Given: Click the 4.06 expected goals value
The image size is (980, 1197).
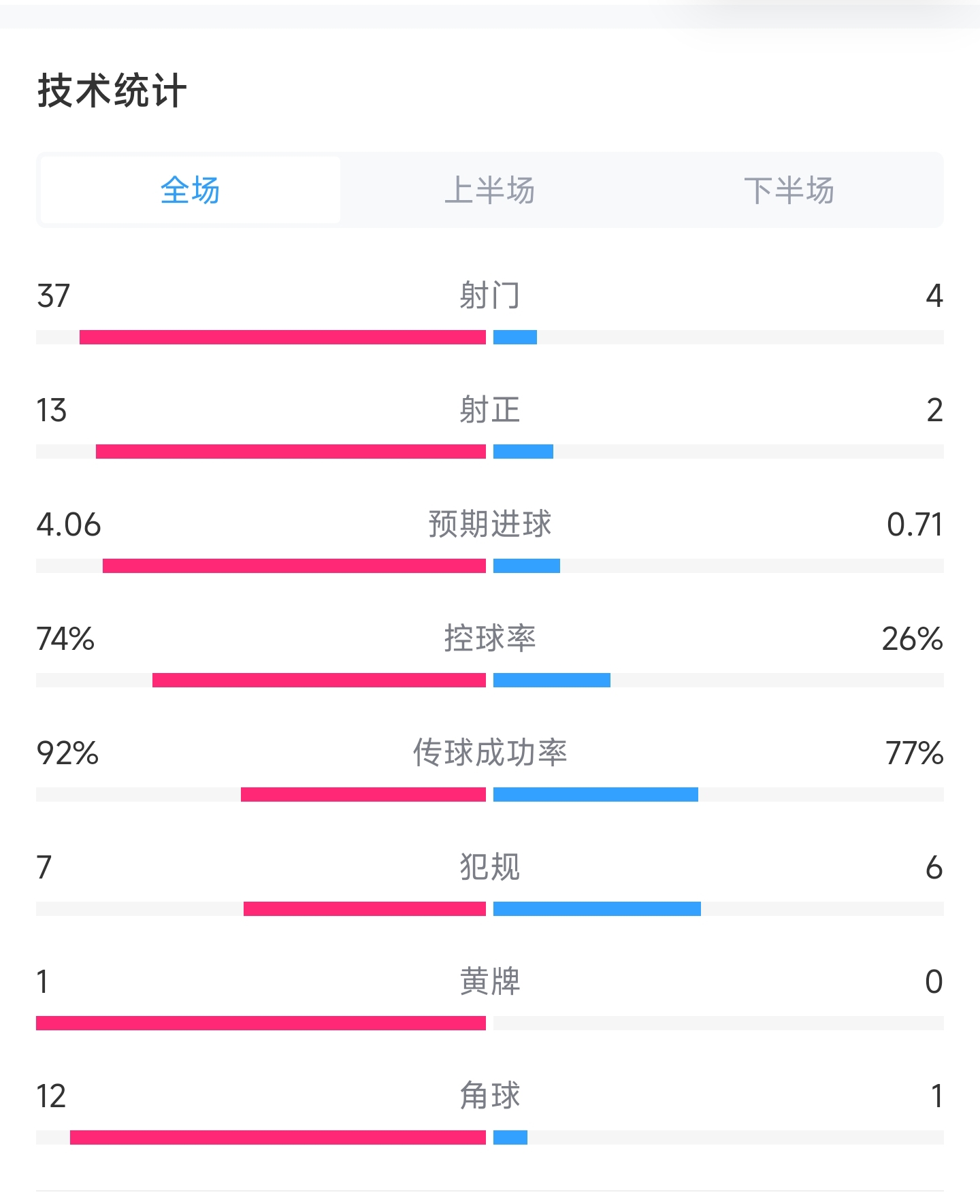Looking at the screenshot, I should click(x=69, y=525).
